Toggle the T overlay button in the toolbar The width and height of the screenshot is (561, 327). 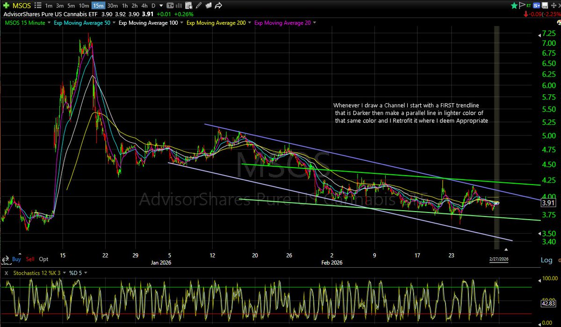171,6
